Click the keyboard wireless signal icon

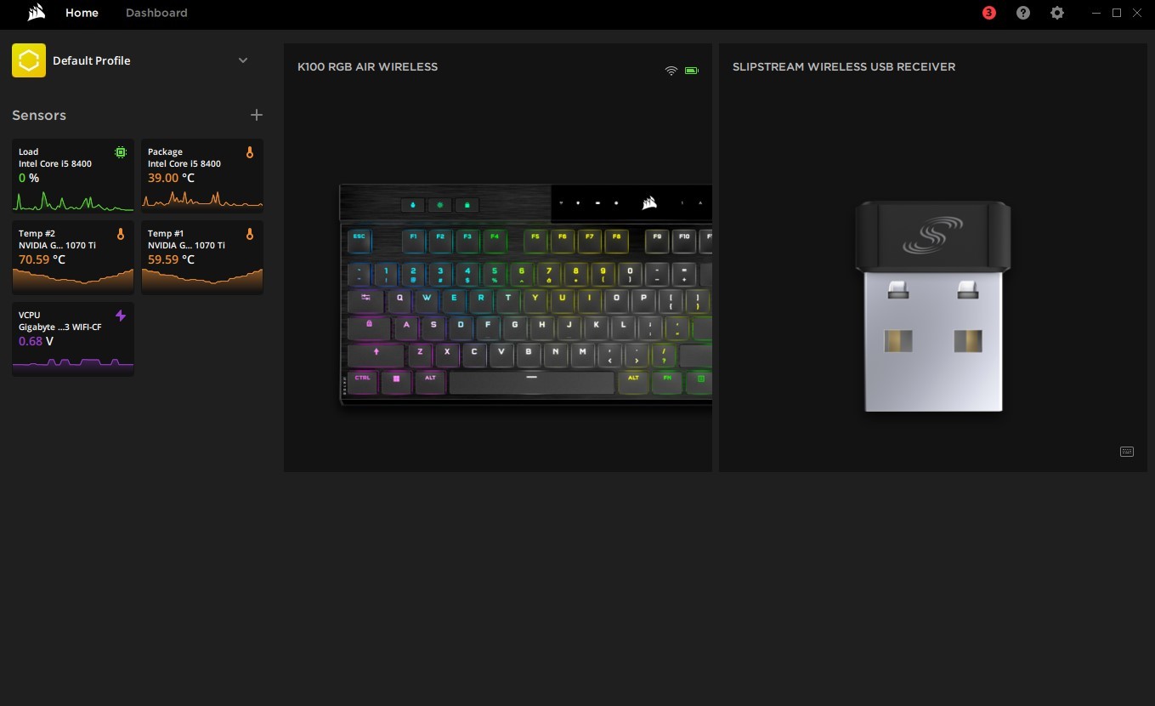[671, 71]
